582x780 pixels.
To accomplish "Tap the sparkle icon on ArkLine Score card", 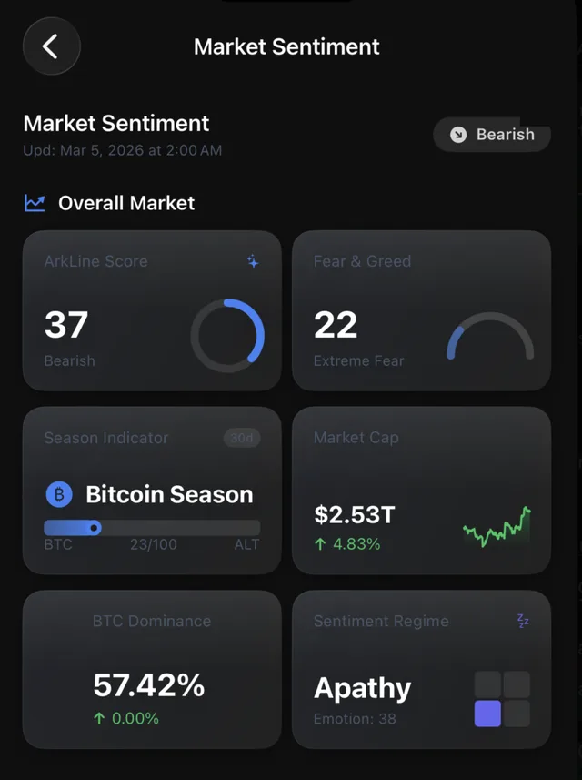I will 253,259.
